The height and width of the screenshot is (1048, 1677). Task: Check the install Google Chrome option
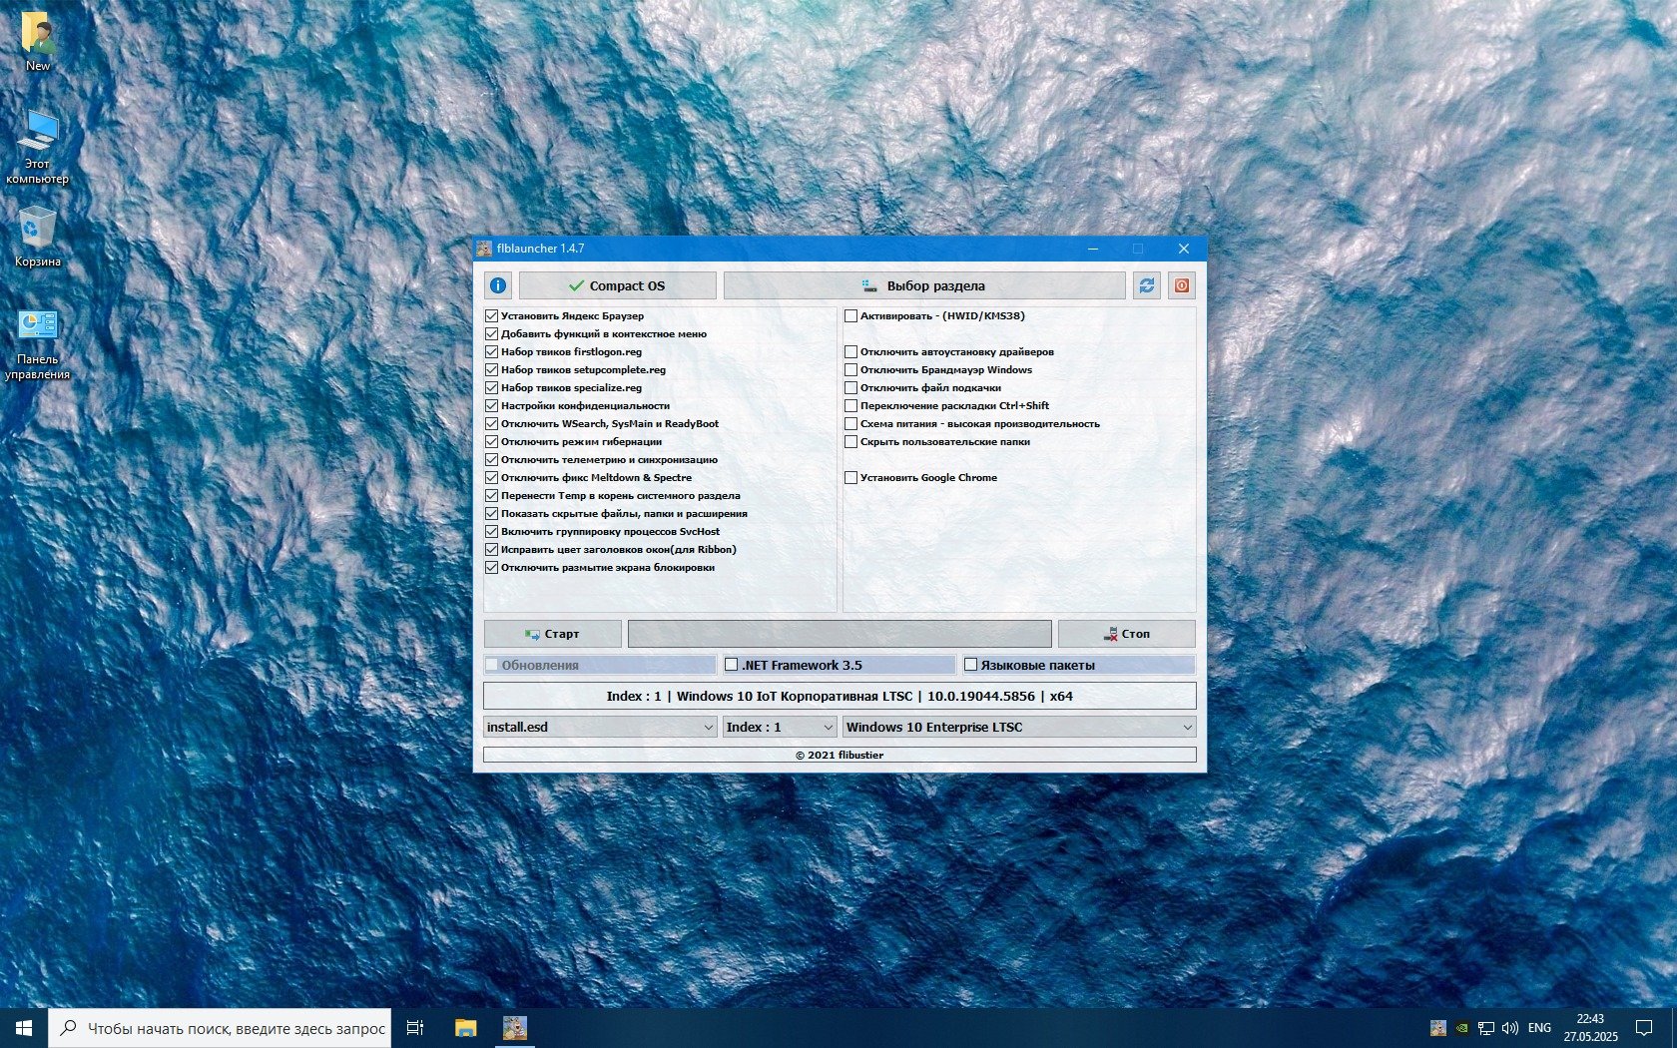coord(851,478)
